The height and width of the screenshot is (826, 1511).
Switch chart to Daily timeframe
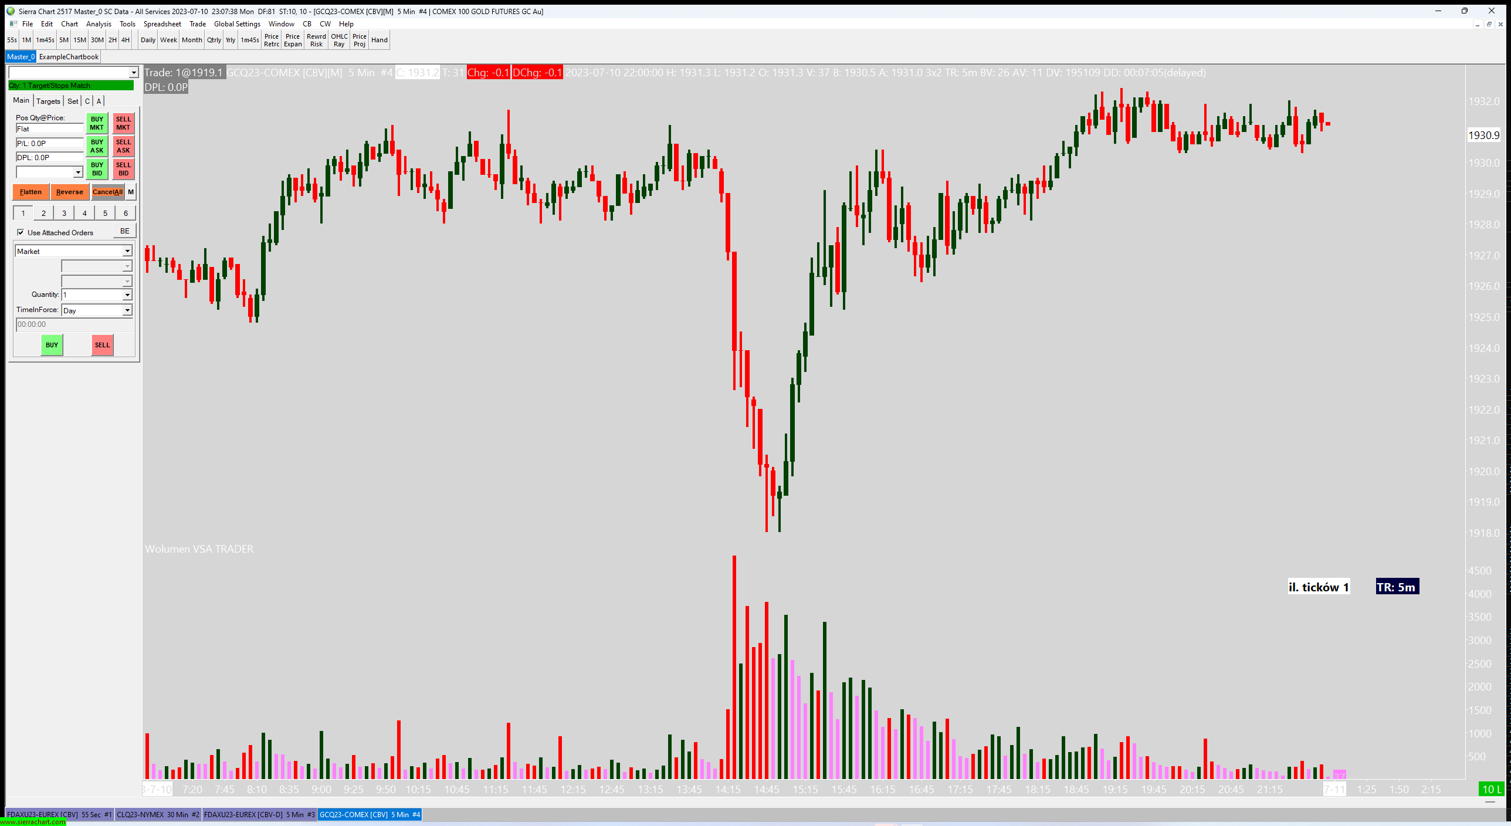tap(148, 40)
